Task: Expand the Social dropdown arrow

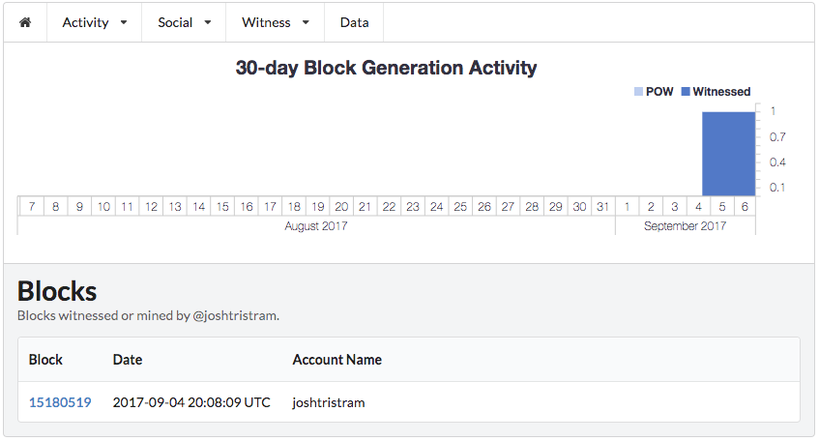Action: [x=208, y=22]
